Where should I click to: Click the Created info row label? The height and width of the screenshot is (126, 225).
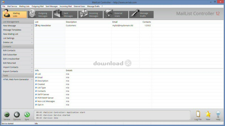click(x=41, y=84)
